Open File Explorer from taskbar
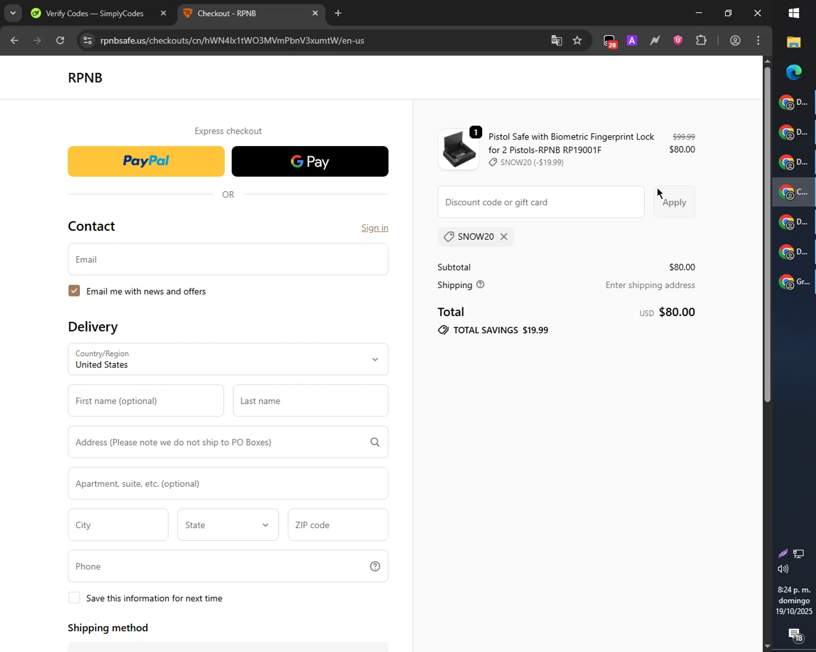 (794, 42)
